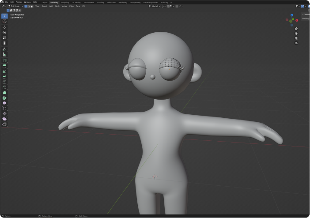Select the Shrink/Fatten tool
Screen dimensions: 310x218
(x=4, y=113)
